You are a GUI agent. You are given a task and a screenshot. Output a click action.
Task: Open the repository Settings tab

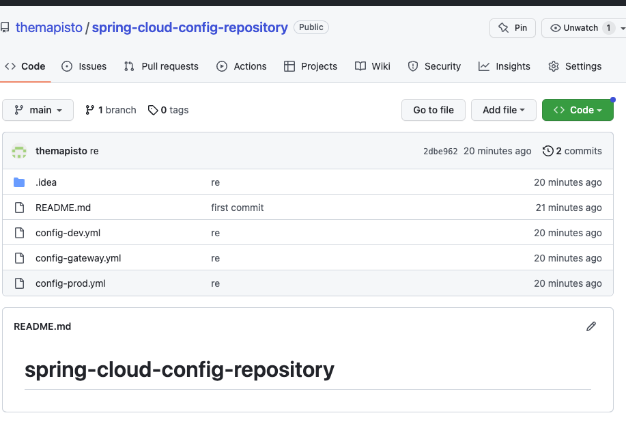(575, 66)
